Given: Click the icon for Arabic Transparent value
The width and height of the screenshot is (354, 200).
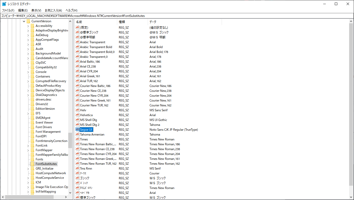Looking at the screenshot, I should pyautogui.click(x=77, y=42).
